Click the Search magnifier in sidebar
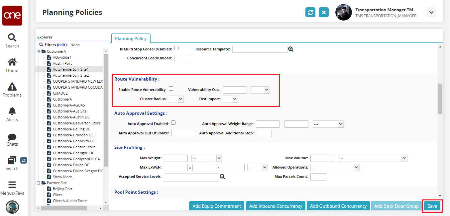450x216 pixels. coord(12,37)
